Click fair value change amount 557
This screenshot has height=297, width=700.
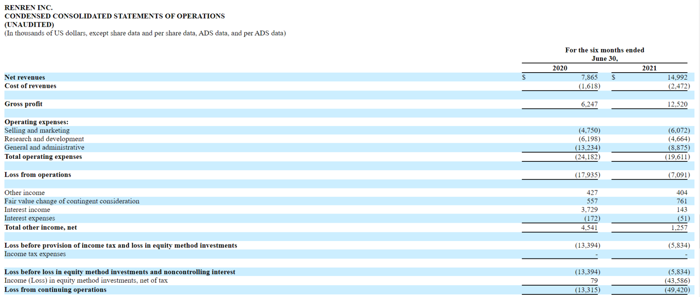(592, 201)
